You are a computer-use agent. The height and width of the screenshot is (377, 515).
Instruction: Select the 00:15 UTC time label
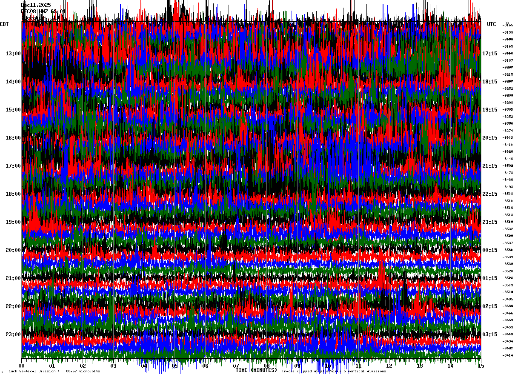pyautogui.click(x=490, y=250)
